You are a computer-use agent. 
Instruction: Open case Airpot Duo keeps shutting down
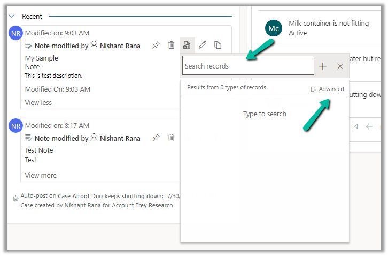pyautogui.click(x=111, y=197)
